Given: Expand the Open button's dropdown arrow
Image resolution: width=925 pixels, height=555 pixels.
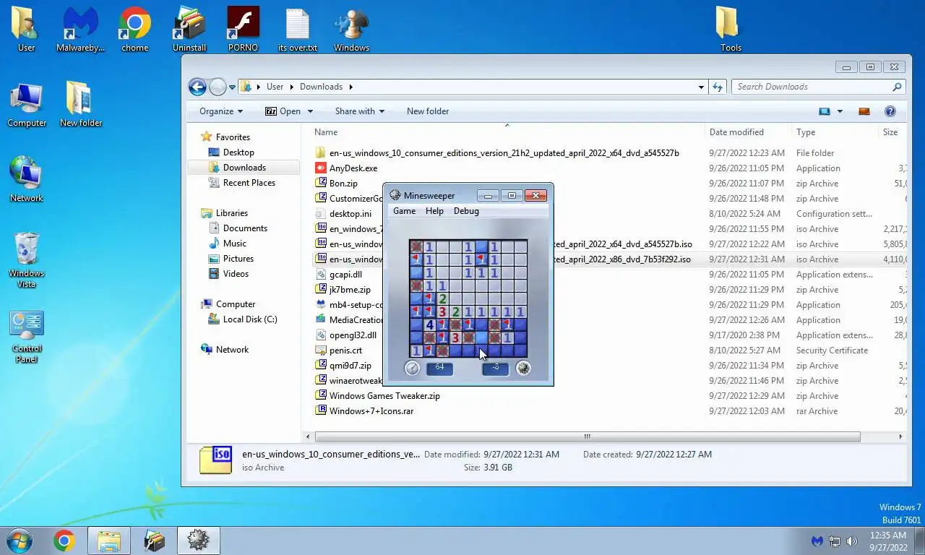Looking at the screenshot, I should click(310, 111).
